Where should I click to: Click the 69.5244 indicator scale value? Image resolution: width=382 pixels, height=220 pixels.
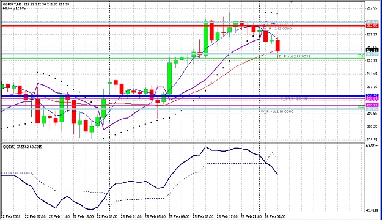(373, 145)
